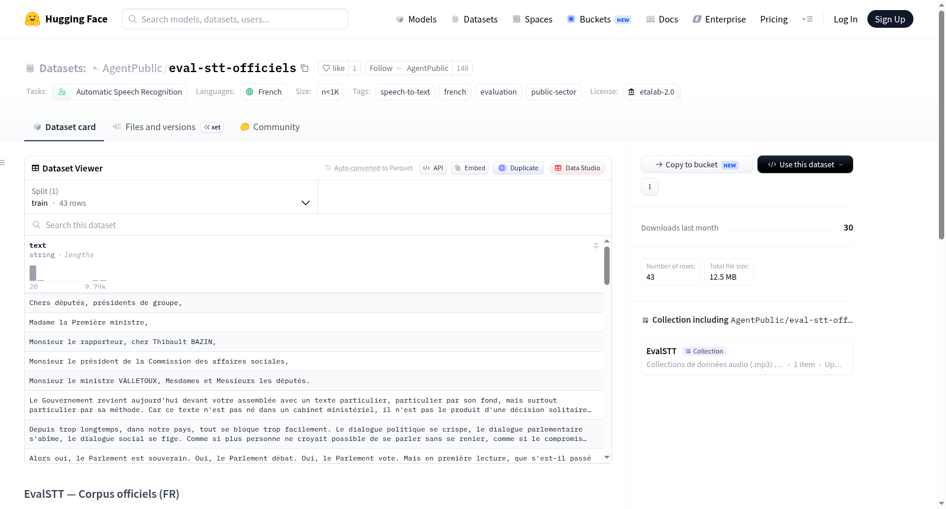946x509 pixels.
Task: Expand the Use this dataset dropdown
Action: point(805,164)
